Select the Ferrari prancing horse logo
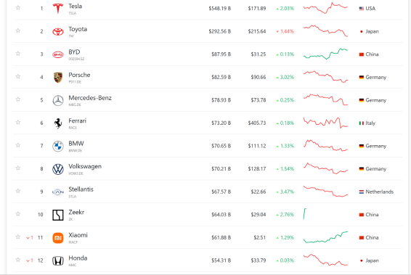 [58, 123]
